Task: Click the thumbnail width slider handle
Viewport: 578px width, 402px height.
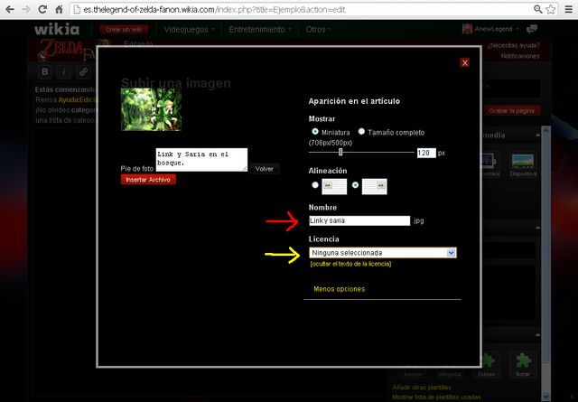Action: tap(340, 152)
